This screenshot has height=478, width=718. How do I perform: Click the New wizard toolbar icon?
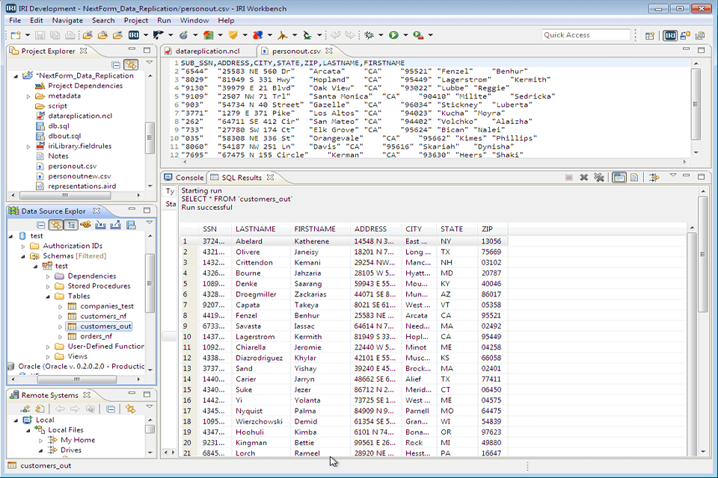(16, 35)
